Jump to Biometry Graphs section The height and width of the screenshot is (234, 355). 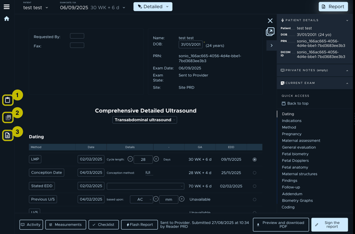(297, 201)
